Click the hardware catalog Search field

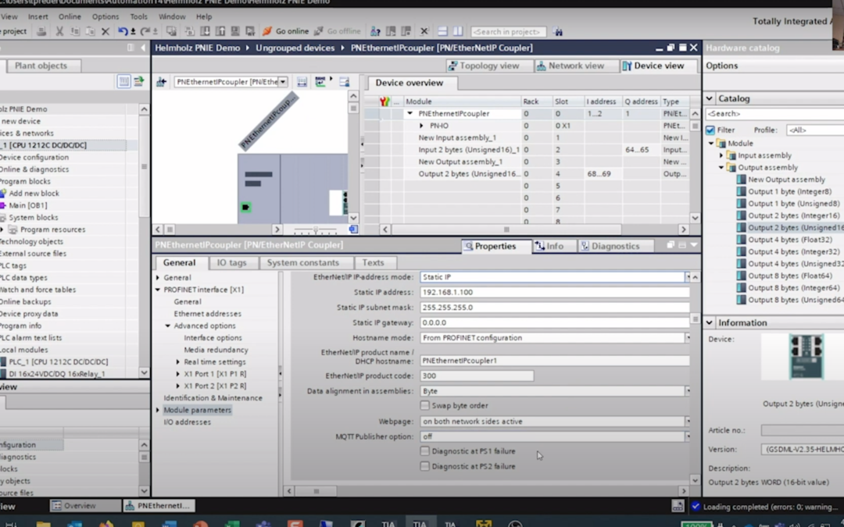(x=775, y=113)
